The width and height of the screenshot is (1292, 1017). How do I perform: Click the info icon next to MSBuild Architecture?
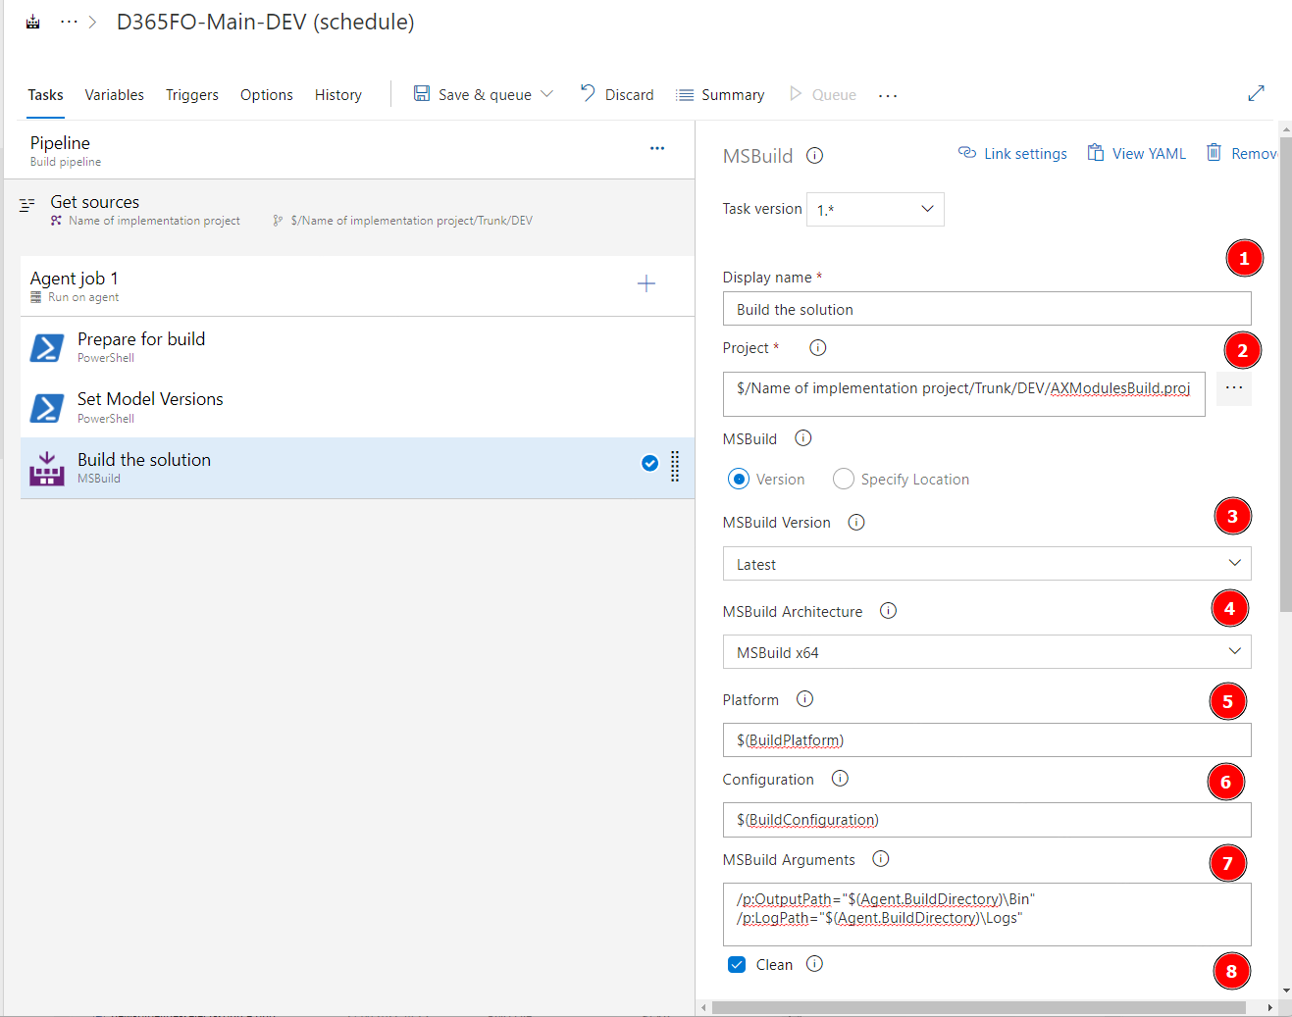point(888,611)
